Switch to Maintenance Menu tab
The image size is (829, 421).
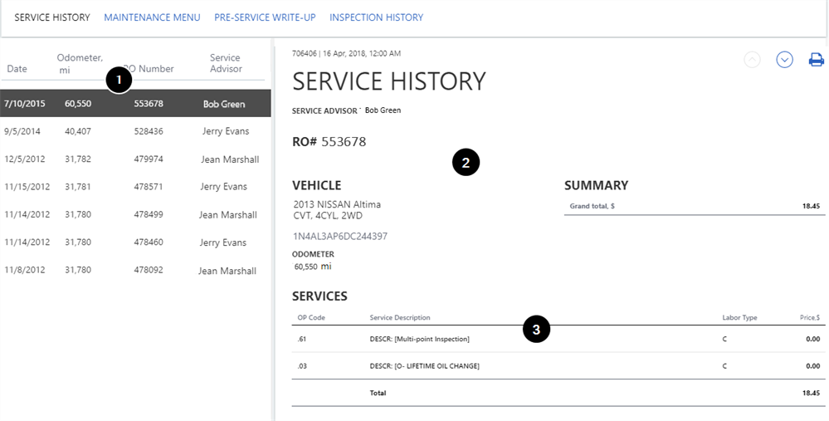152,17
